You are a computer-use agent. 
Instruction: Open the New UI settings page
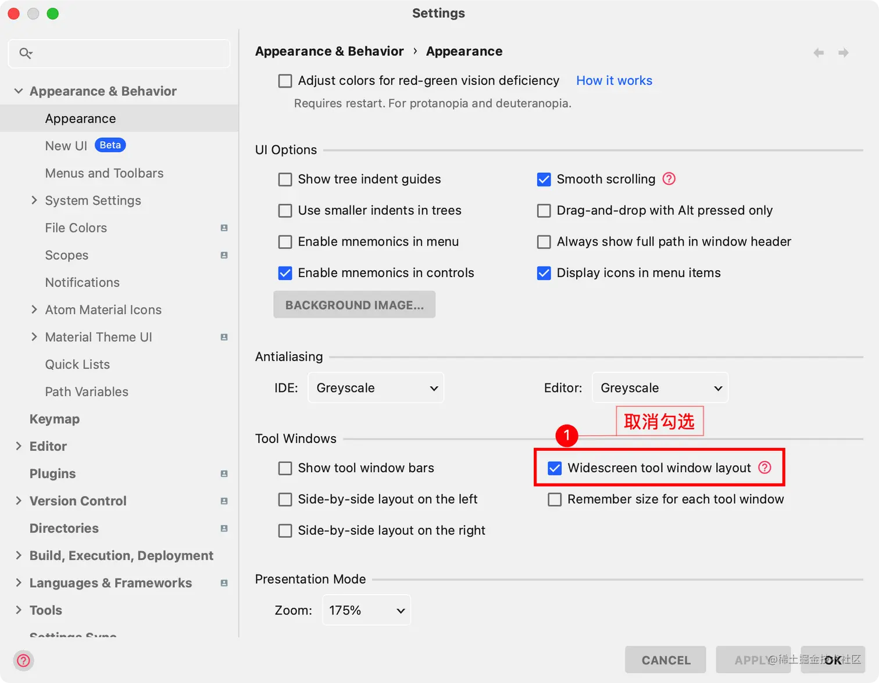pos(66,146)
